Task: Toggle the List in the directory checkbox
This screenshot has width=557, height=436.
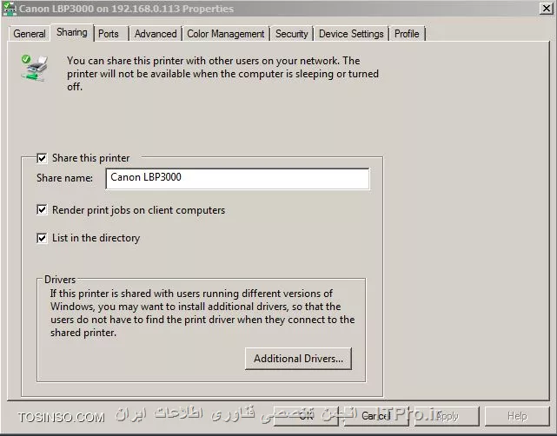Action: point(42,238)
